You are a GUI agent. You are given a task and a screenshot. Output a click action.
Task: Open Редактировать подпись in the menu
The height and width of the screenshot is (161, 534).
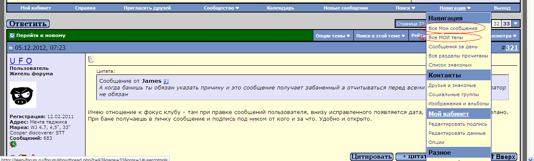[458, 124]
